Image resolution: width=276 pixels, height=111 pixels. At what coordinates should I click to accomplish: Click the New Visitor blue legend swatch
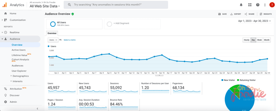pyautogui.click(x=222, y=80)
